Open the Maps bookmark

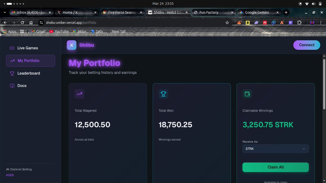[x=79, y=31]
